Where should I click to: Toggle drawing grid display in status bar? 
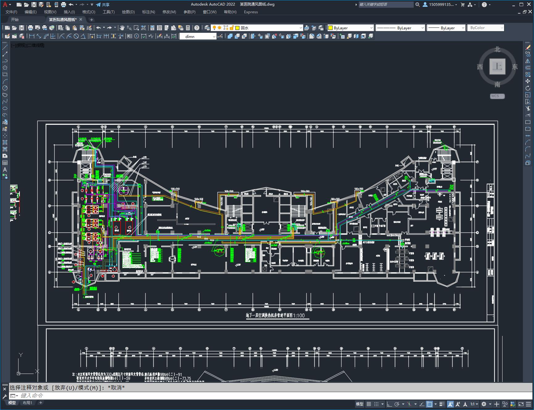[369, 404]
